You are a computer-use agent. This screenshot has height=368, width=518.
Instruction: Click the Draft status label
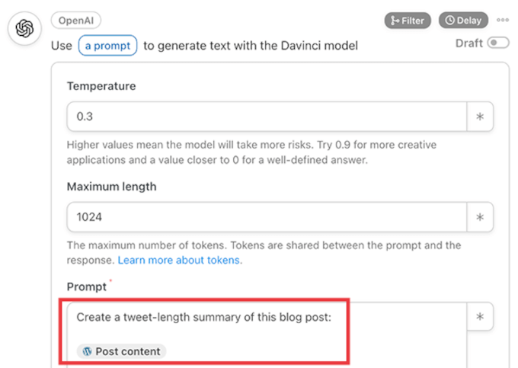tap(469, 43)
